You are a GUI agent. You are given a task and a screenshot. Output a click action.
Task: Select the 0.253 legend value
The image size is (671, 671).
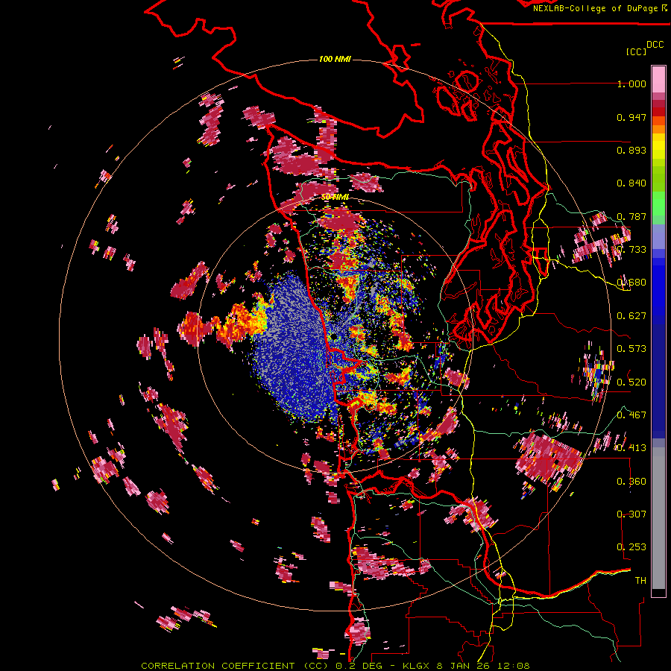[631, 547]
